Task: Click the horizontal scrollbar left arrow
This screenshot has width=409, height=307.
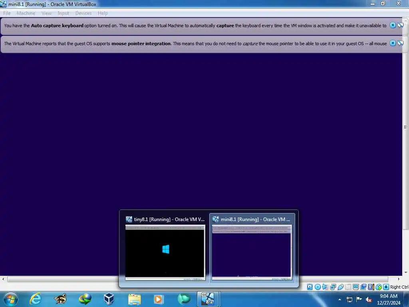Action: tap(3, 279)
